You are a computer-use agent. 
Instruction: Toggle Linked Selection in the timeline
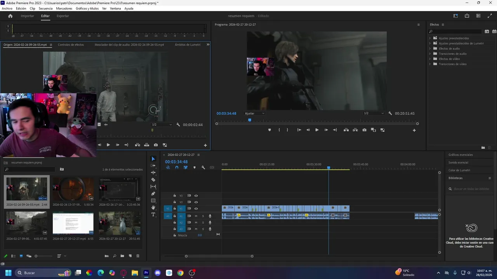point(186,167)
